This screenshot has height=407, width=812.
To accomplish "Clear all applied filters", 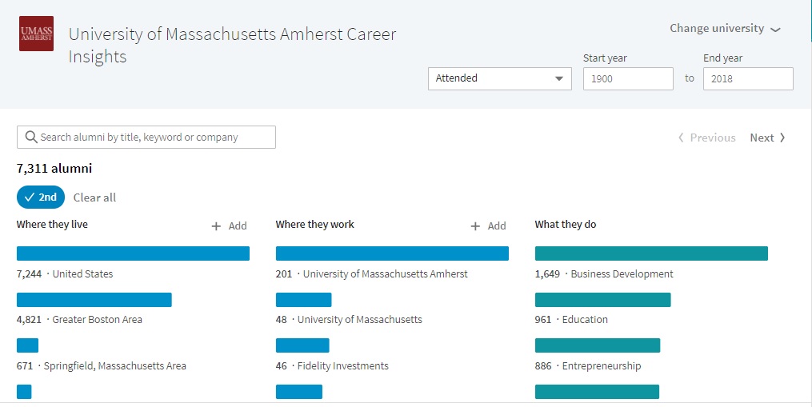I will coord(94,198).
